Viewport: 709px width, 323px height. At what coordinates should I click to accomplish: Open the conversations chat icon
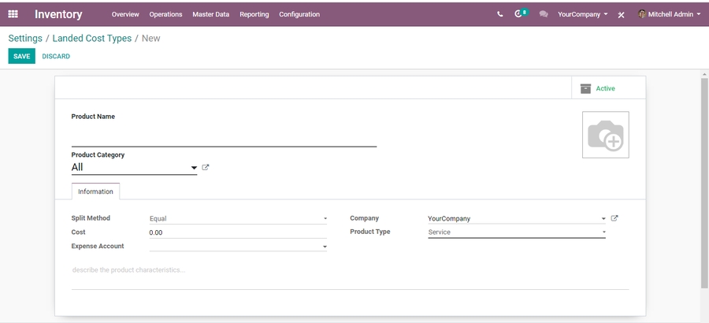544,14
